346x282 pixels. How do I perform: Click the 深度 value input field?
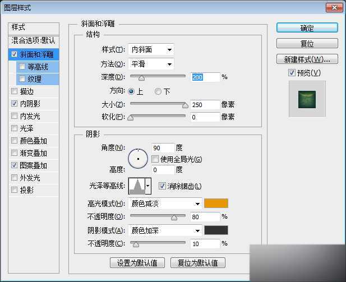(x=205, y=77)
